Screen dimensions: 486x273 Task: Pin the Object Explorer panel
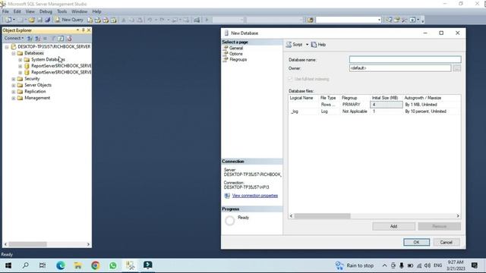pyautogui.click(x=83, y=30)
